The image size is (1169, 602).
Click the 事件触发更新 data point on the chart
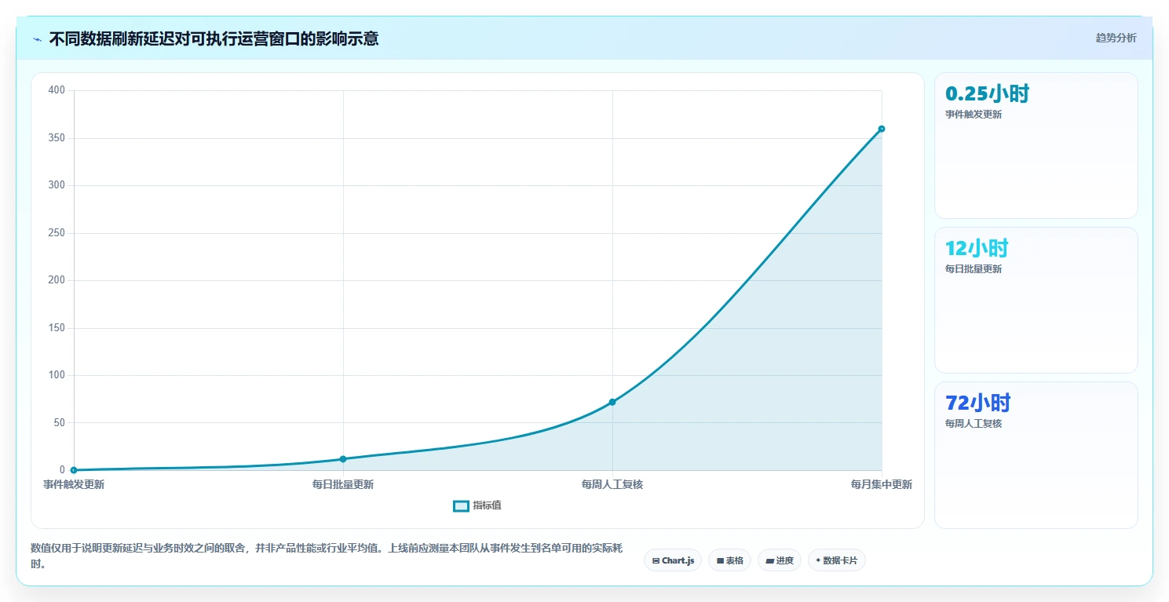[x=74, y=470]
